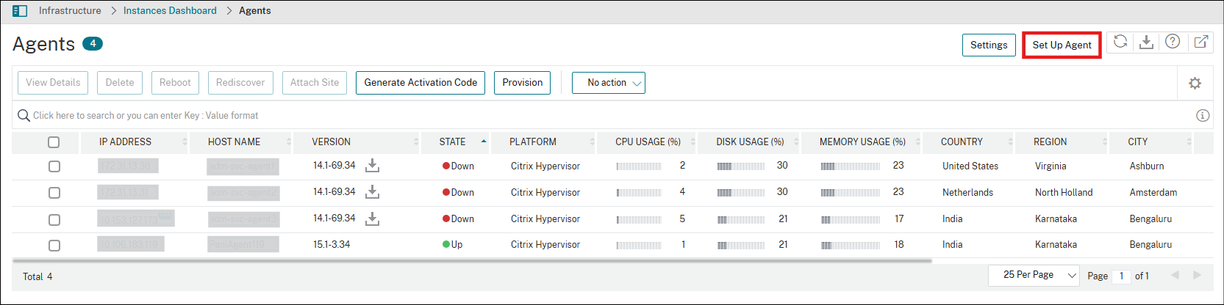Image resolution: width=1224 pixels, height=305 pixels.
Task: Click the Set Up Agent button
Action: [x=1062, y=45]
